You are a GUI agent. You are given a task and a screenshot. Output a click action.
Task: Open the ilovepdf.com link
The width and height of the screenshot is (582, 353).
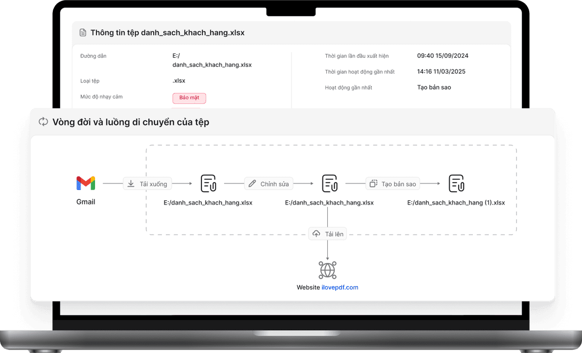pyautogui.click(x=340, y=287)
